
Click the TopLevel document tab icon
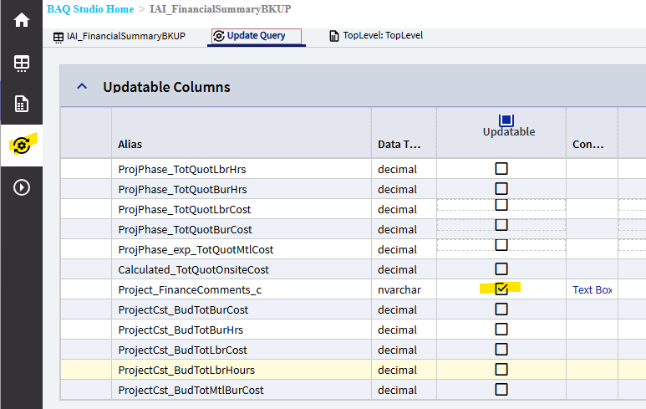[x=335, y=36]
